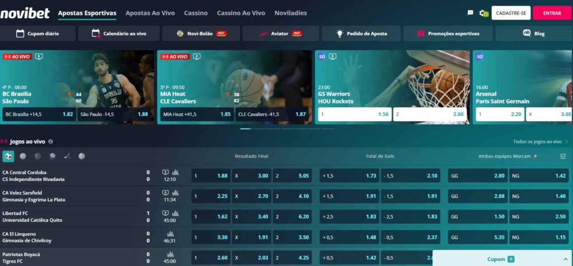Select over 1,5 goals at 1.73

[349, 175]
